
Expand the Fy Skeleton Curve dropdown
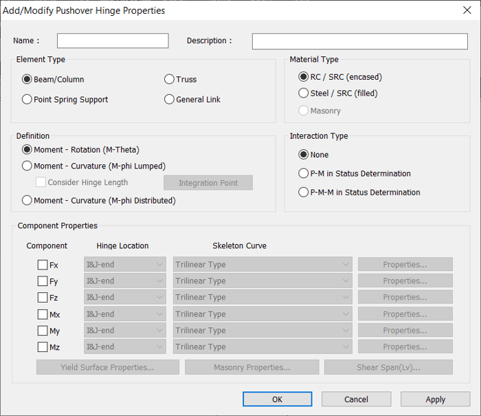tap(262, 281)
